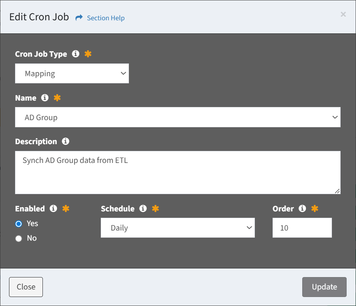356x306 pixels.
Task: Select the No radio button for Enabled
Action: tap(19, 238)
